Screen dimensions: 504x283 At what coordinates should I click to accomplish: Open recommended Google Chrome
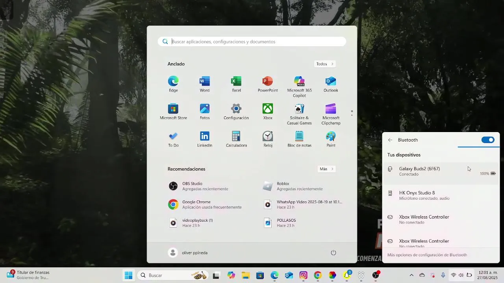(204, 204)
